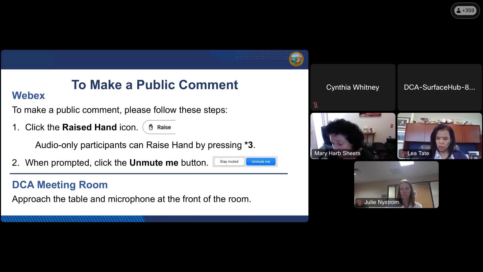Click the Julie Nystrom name label
Screen dimensions: 483x272
pos(381,202)
